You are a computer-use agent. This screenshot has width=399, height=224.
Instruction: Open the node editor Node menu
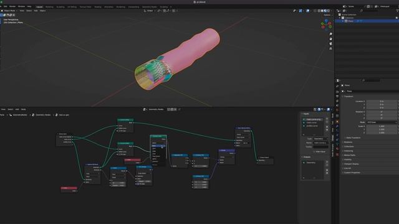[24, 110]
